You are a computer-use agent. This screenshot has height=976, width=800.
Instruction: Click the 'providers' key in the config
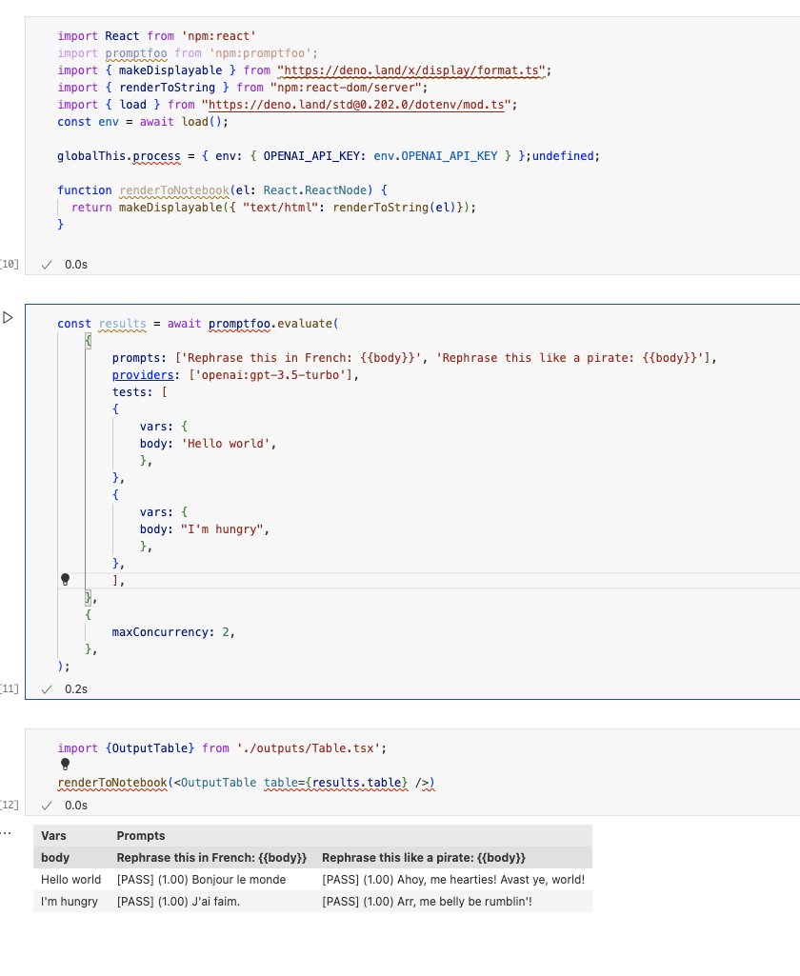tap(143, 375)
